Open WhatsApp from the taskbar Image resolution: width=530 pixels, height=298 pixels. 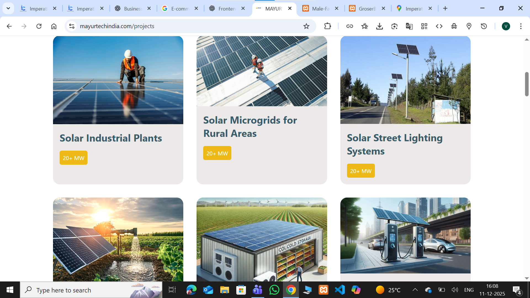point(274,290)
